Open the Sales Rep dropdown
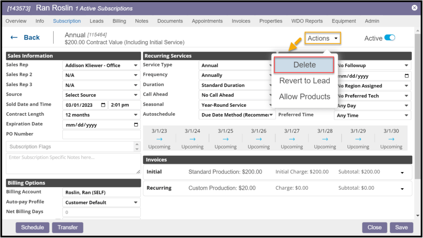Screen dimensions: 423x238 (x=101, y=66)
